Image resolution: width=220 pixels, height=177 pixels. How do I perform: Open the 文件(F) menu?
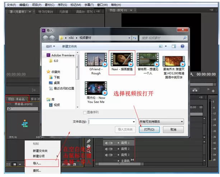tap(11, 5)
